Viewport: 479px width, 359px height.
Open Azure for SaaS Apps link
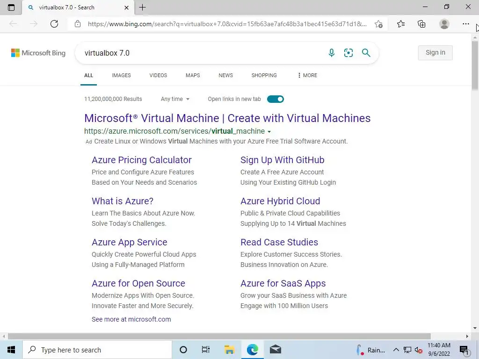click(283, 283)
